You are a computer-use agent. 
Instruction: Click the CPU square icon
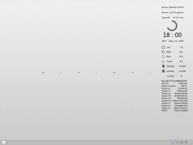(x=163, y=47)
